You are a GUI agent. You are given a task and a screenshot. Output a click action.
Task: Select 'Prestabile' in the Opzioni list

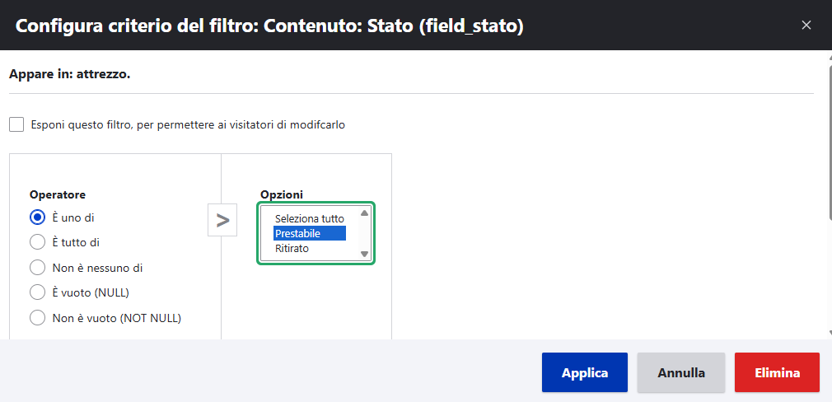coord(310,234)
